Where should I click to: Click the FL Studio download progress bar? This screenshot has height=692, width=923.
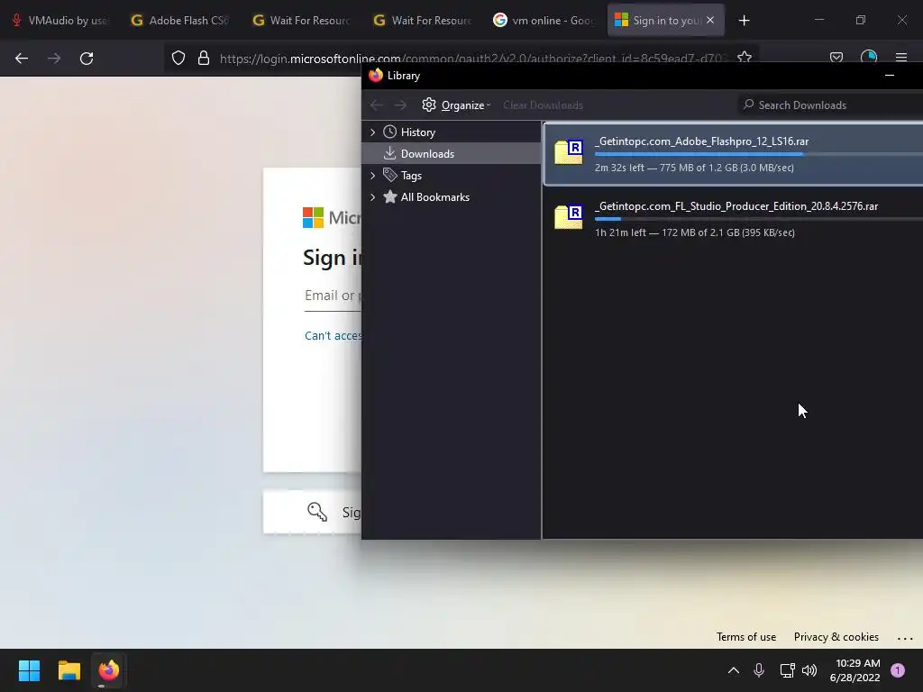click(759, 219)
